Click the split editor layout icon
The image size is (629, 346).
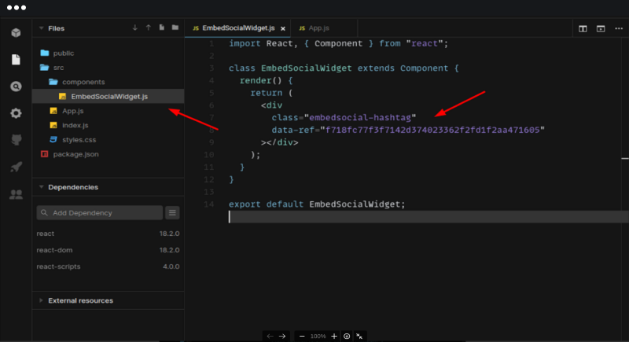pos(583,28)
